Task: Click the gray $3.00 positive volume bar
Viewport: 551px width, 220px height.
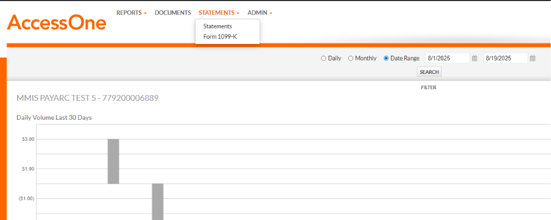Action: [113, 161]
